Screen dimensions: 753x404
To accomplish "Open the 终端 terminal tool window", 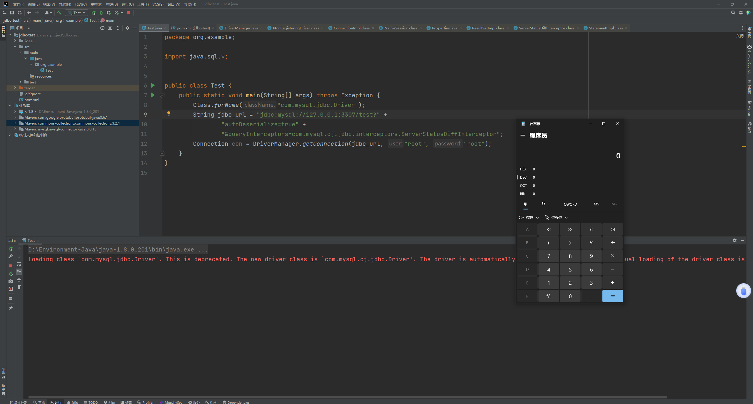I will tap(126, 402).
